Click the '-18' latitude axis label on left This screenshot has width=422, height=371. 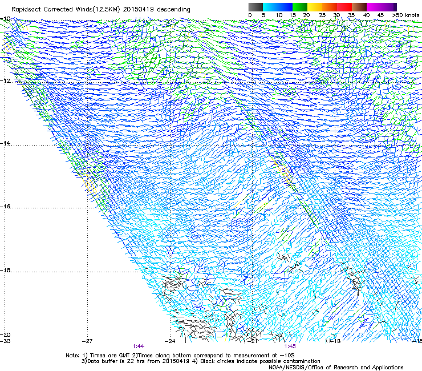[5, 270]
